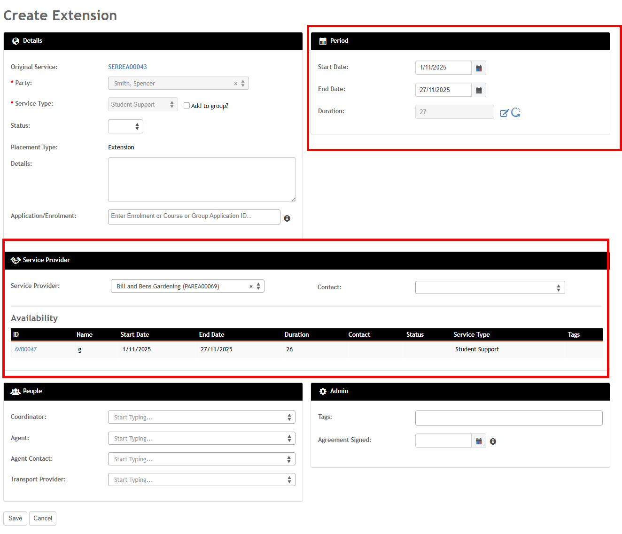Image resolution: width=622 pixels, height=534 pixels.
Task: Click the Service Type column header in Availability
Action: [x=472, y=335]
